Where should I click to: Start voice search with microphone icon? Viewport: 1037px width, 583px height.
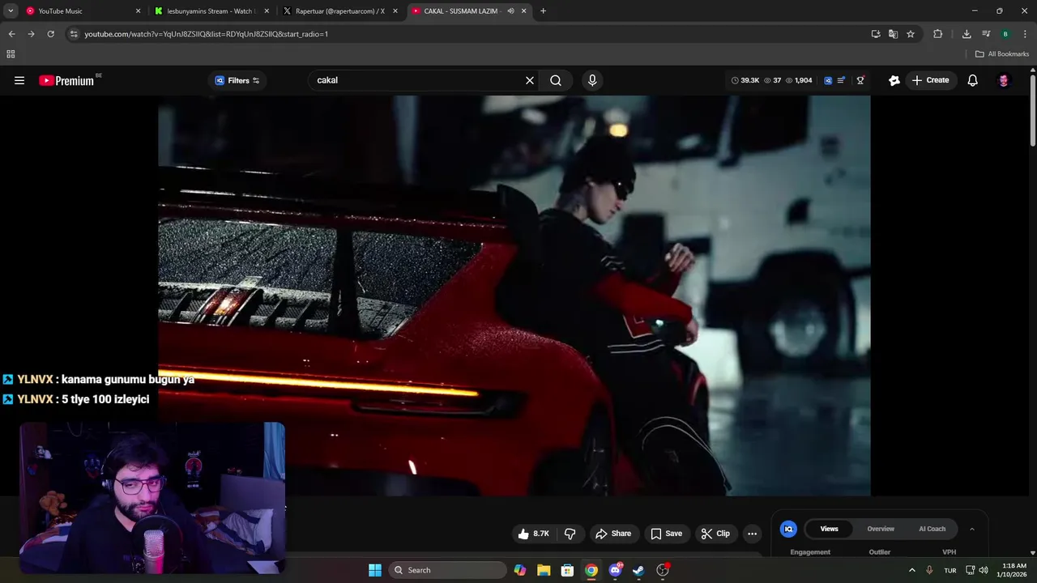(592, 80)
